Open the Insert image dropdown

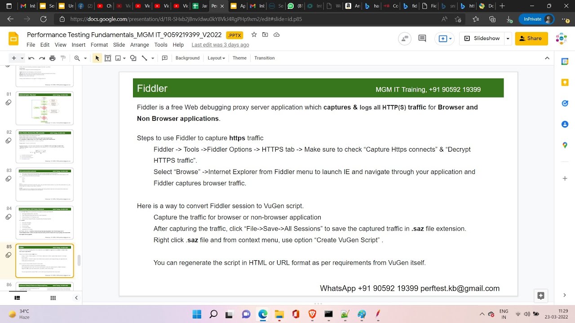pos(120,58)
